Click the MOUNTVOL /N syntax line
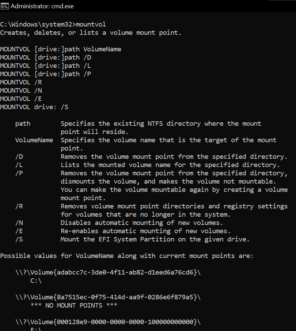This screenshot has width=296, height=331. [21, 91]
